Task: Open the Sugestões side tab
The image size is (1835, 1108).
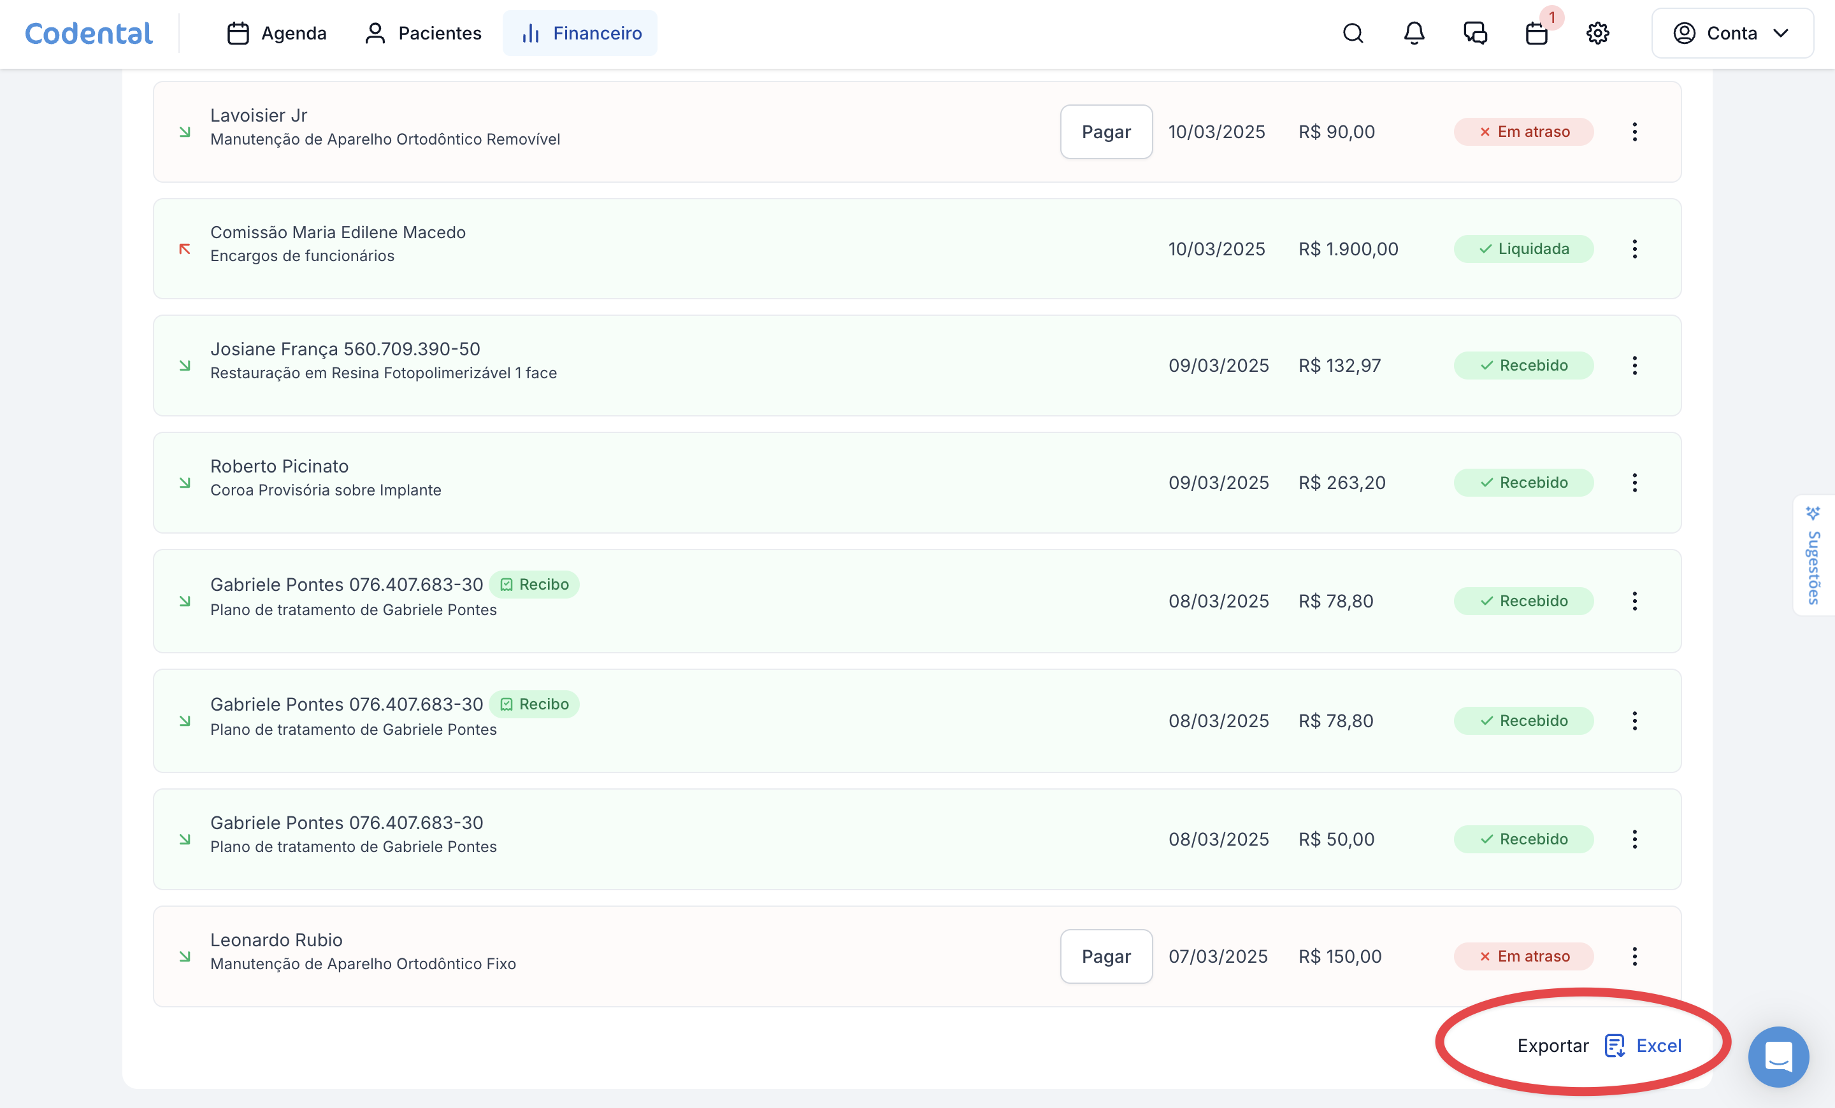Action: (1813, 555)
